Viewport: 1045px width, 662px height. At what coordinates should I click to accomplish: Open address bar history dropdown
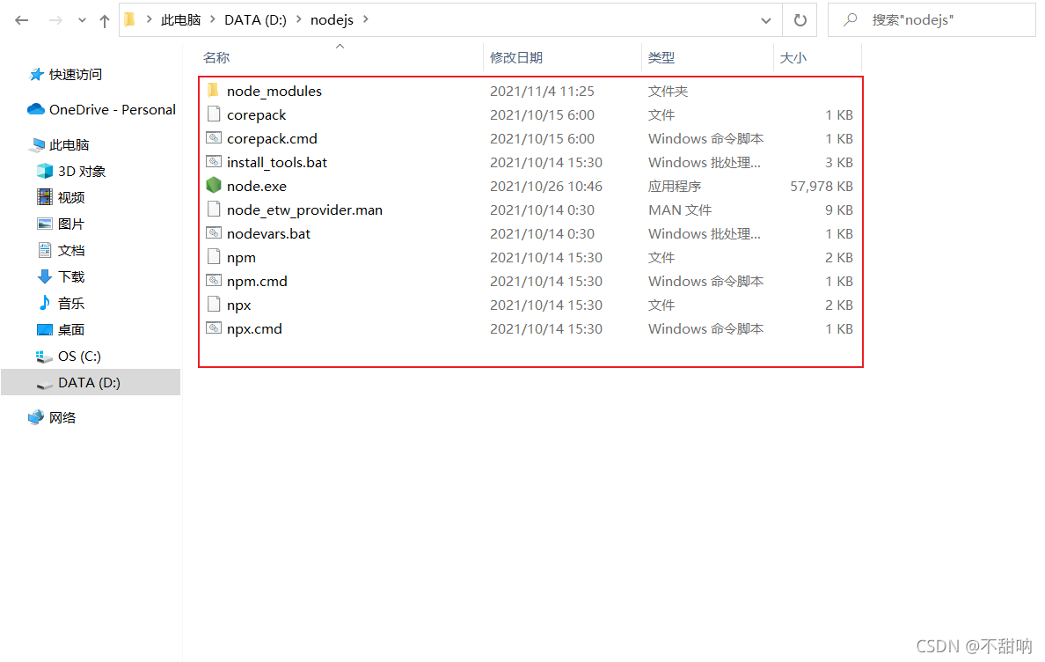(766, 20)
